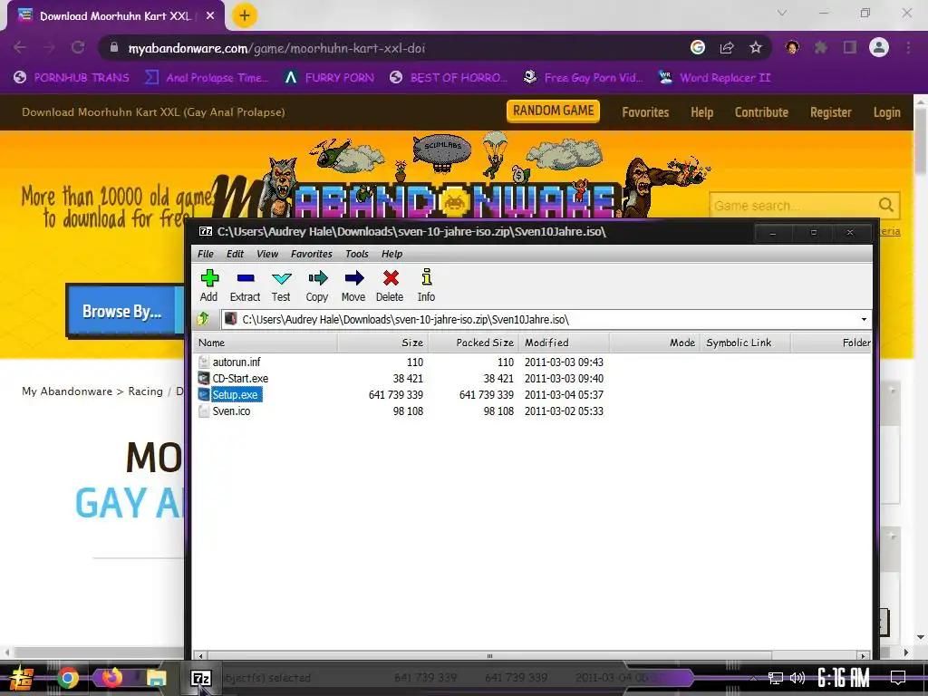This screenshot has width=928, height=696.
Task: Open the 7-Zip File menu
Action: 206,254
